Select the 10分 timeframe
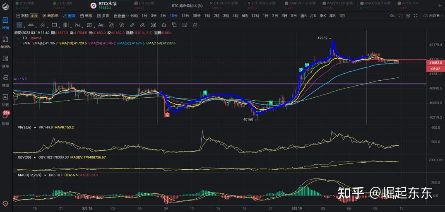 [x=173, y=16]
